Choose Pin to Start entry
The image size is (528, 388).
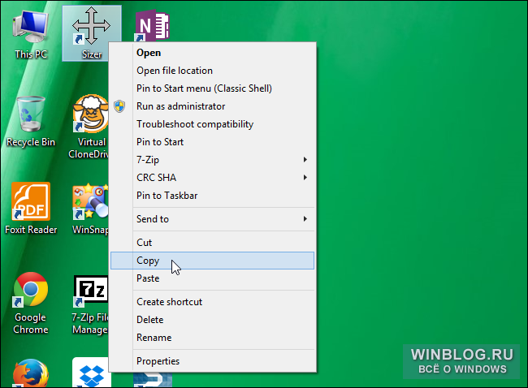(x=213, y=142)
